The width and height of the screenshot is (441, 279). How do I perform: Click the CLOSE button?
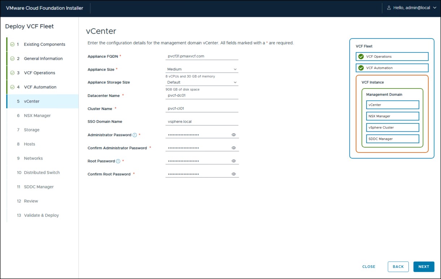tap(369, 267)
